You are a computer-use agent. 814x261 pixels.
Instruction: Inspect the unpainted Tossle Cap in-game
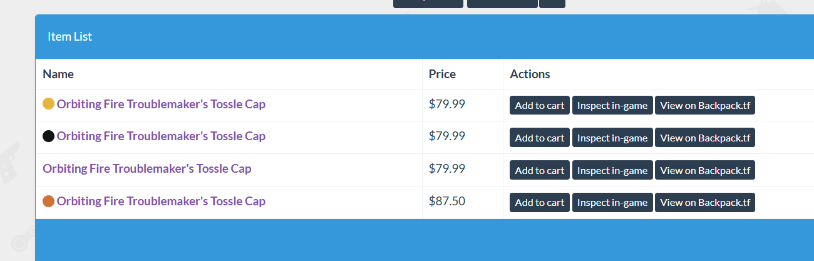point(612,170)
